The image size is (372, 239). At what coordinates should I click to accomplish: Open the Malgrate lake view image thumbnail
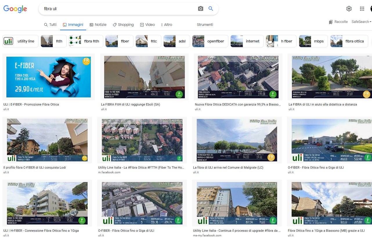point(237,140)
